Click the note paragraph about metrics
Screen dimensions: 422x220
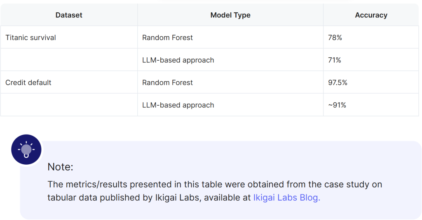[214, 185]
